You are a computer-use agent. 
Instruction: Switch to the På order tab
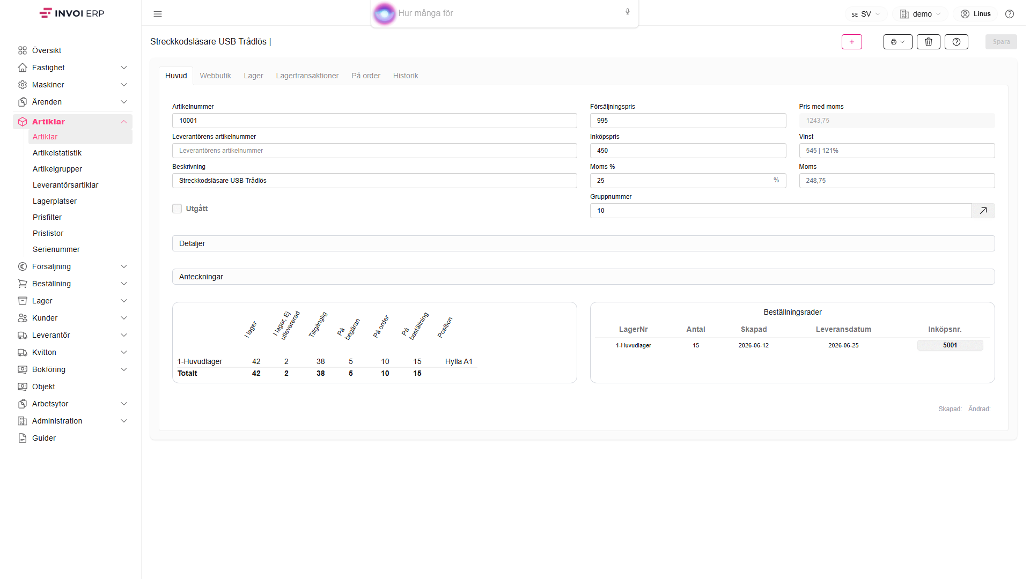(x=366, y=76)
